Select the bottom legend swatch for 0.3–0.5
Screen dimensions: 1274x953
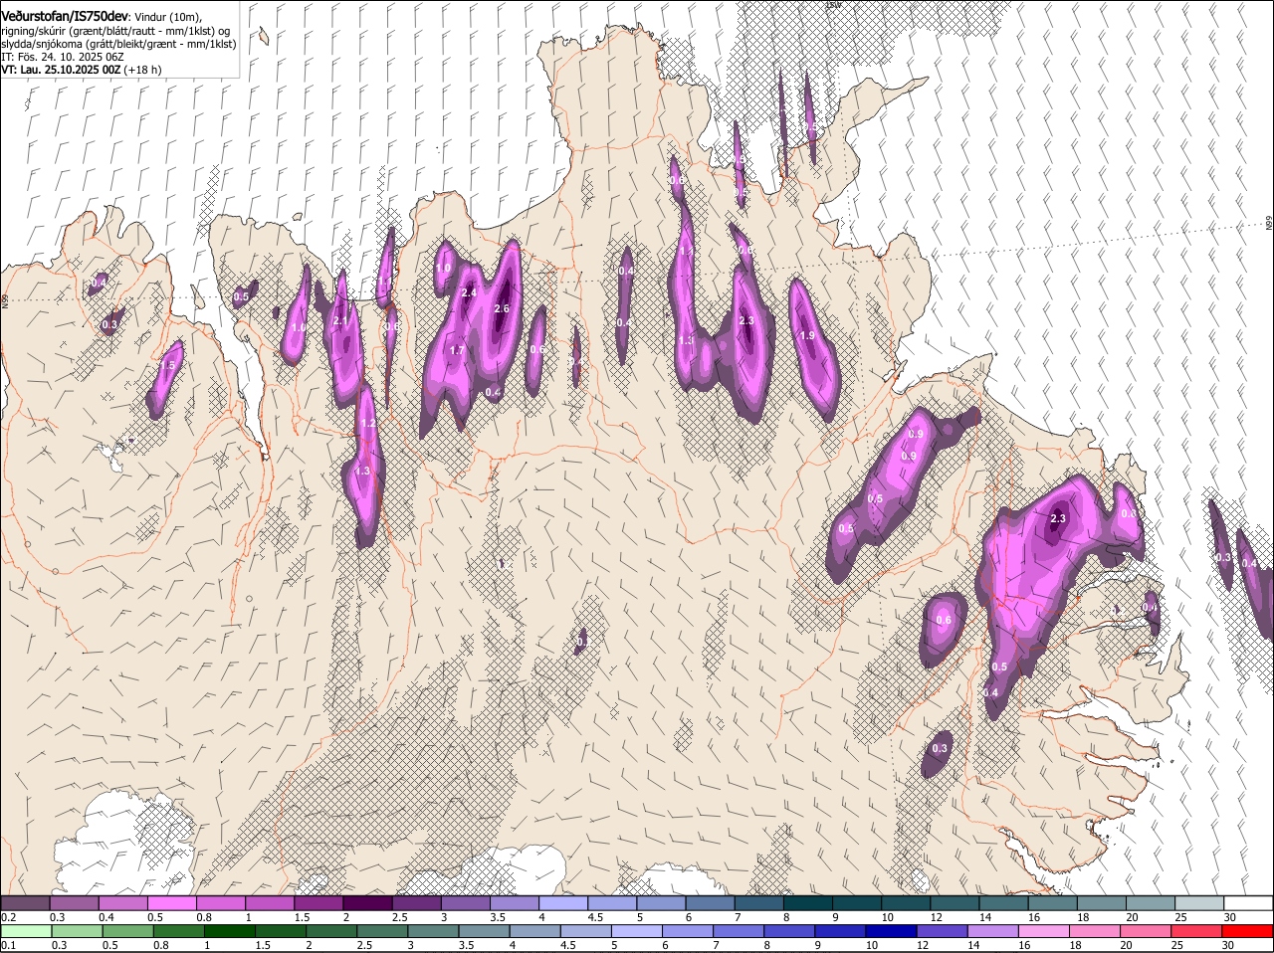tap(78, 931)
